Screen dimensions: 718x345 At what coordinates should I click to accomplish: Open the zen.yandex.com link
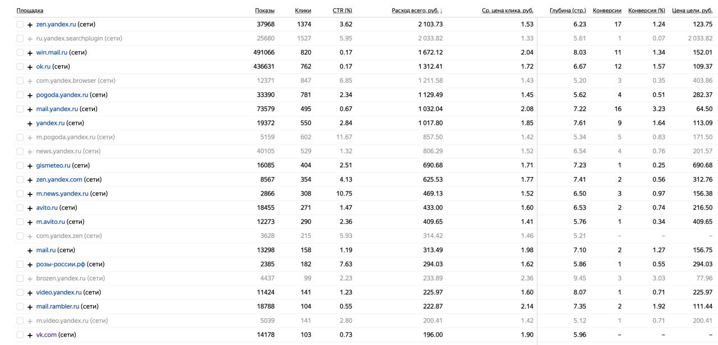(x=59, y=179)
